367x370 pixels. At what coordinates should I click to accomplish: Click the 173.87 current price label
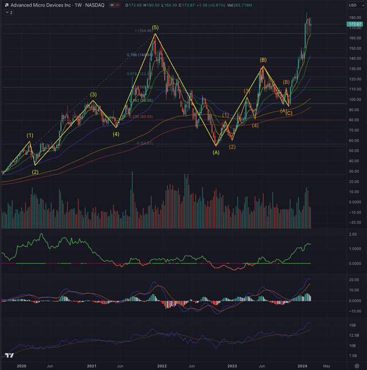coord(355,24)
